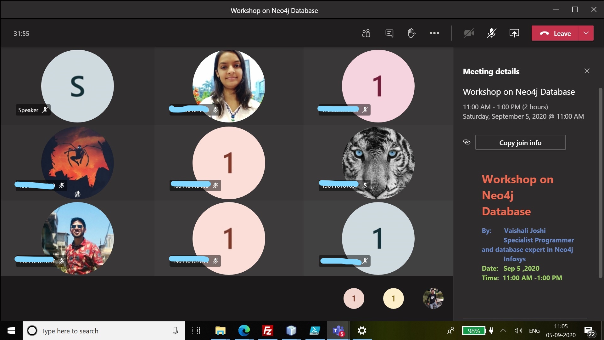This screenshot has width=604, height=340.
Task: Leave the meeting
Action: pyautogui.click(x=555, y=33)
